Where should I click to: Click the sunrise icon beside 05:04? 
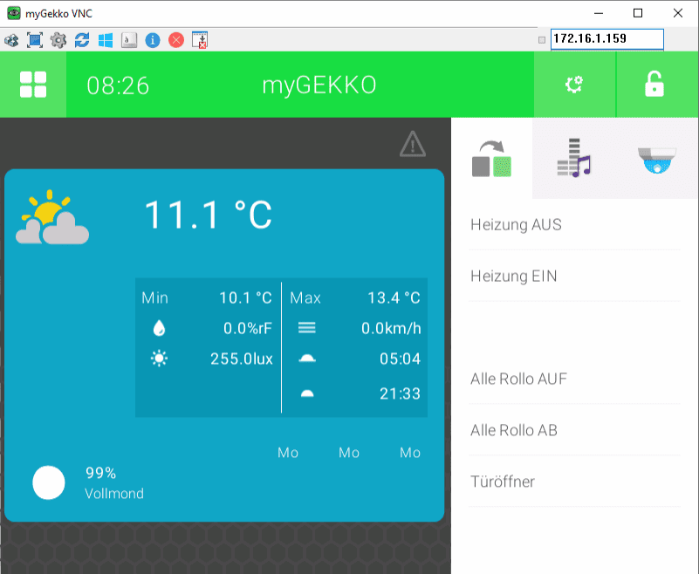click(307, 358)
